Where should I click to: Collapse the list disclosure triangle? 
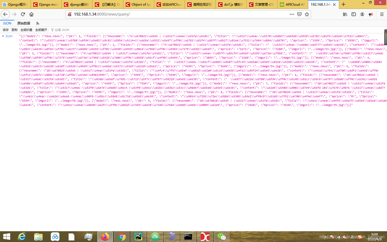point(3,36)
